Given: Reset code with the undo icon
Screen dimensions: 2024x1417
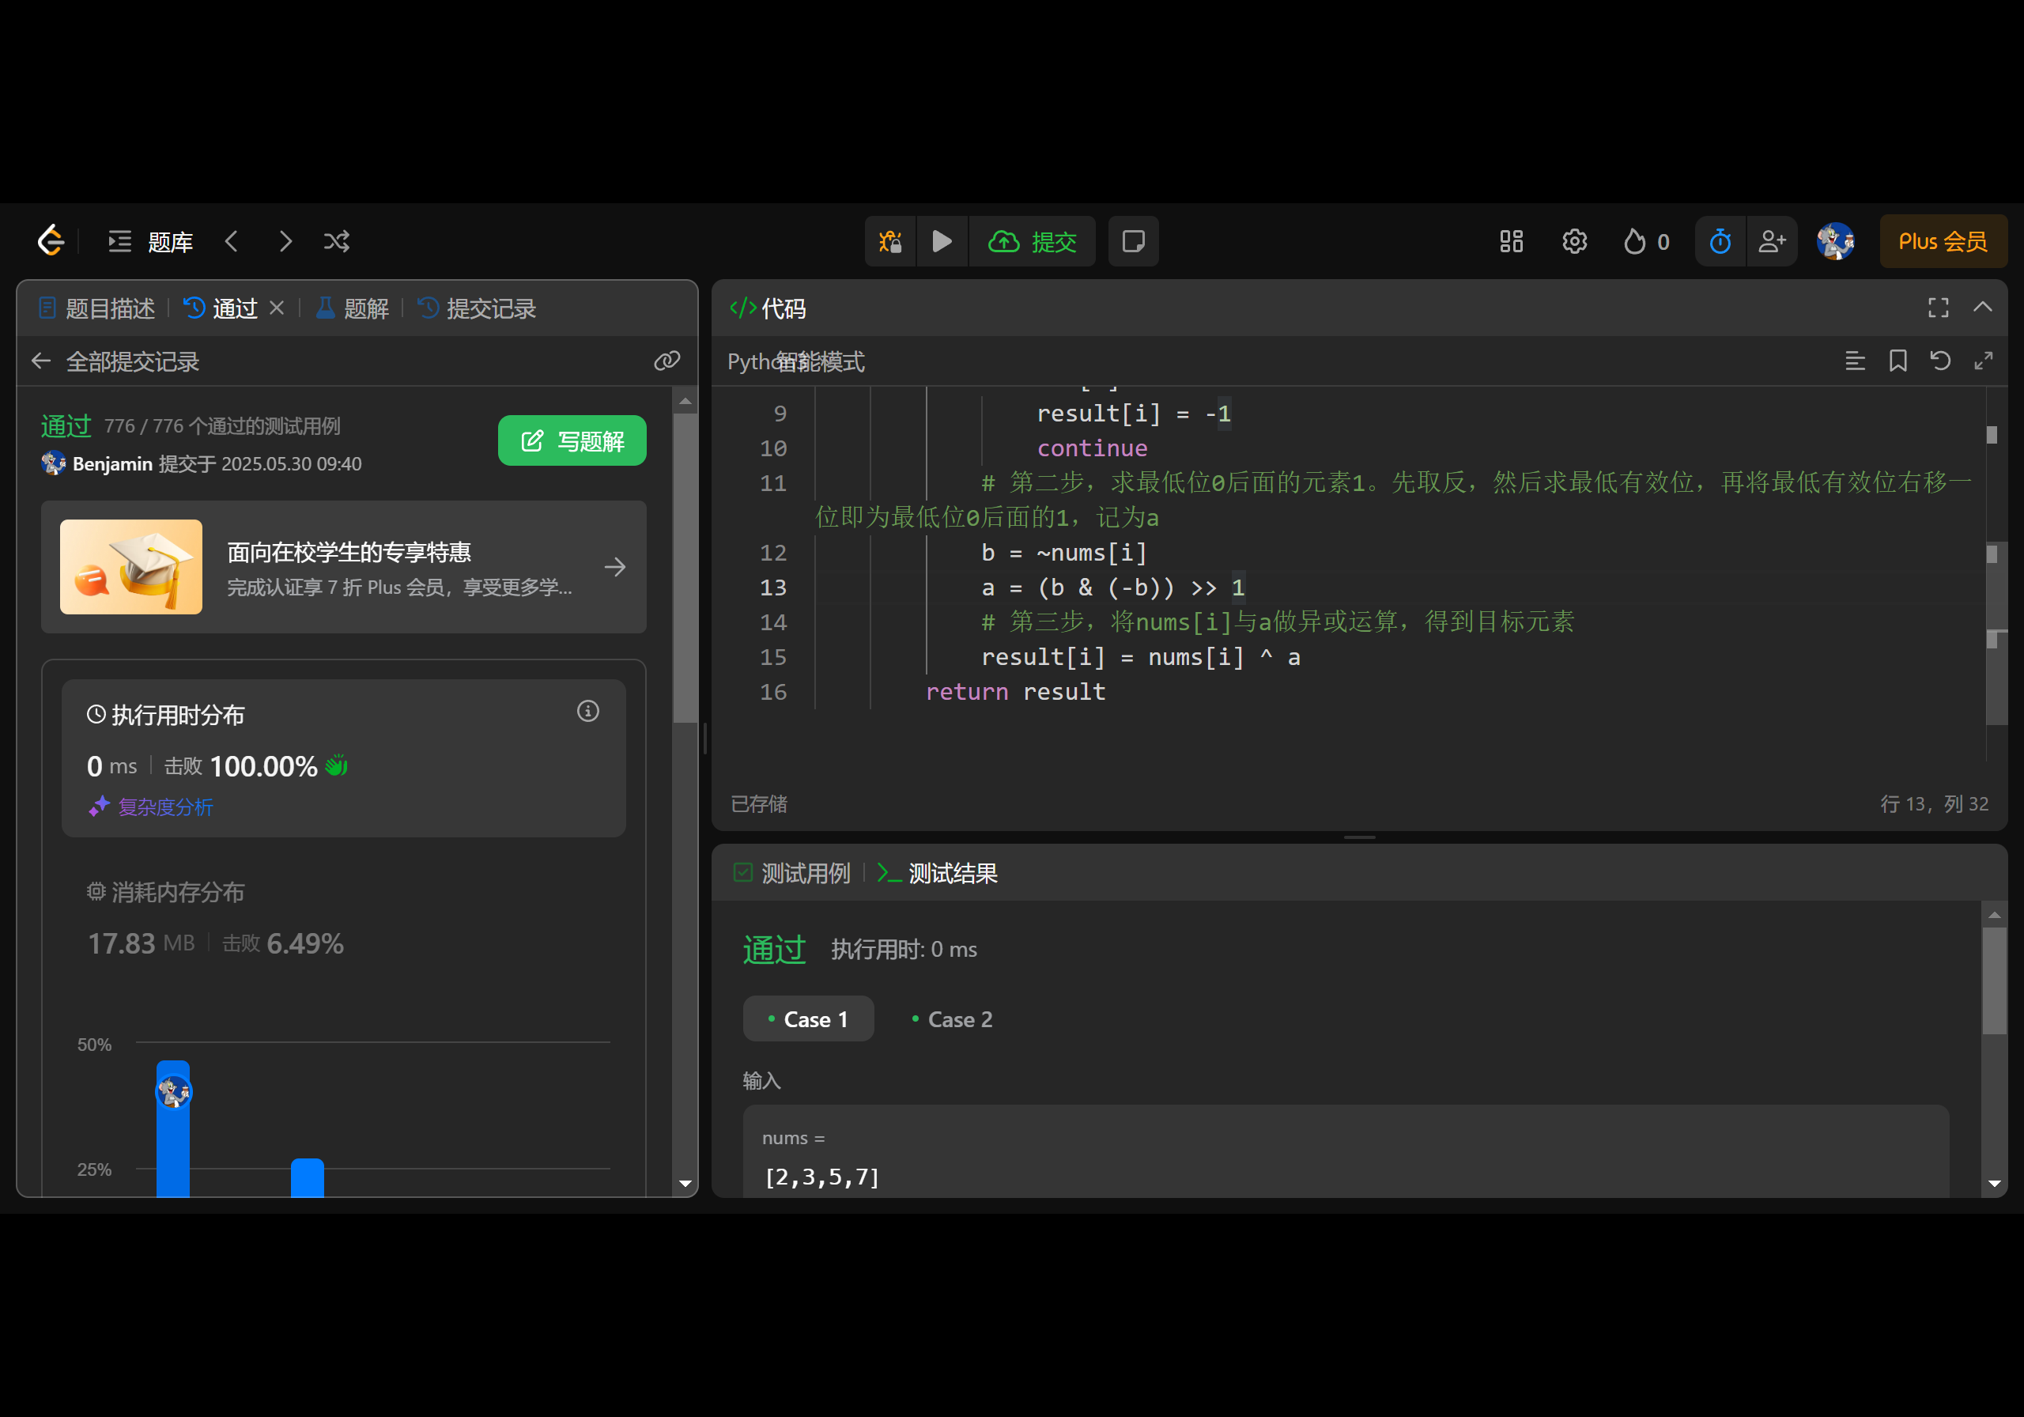Looking at the screenshot, I should 1940,361.
